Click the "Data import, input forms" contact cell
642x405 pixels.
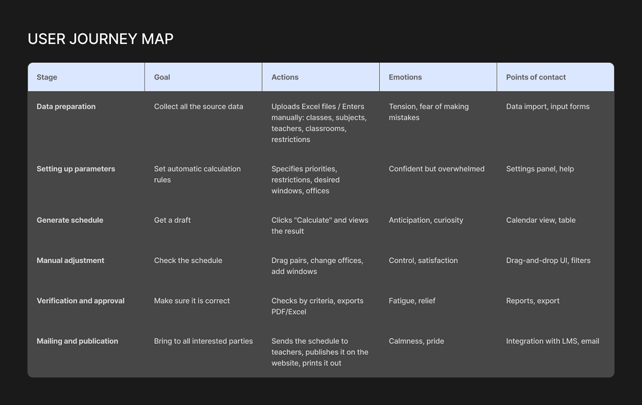(548, 106)
